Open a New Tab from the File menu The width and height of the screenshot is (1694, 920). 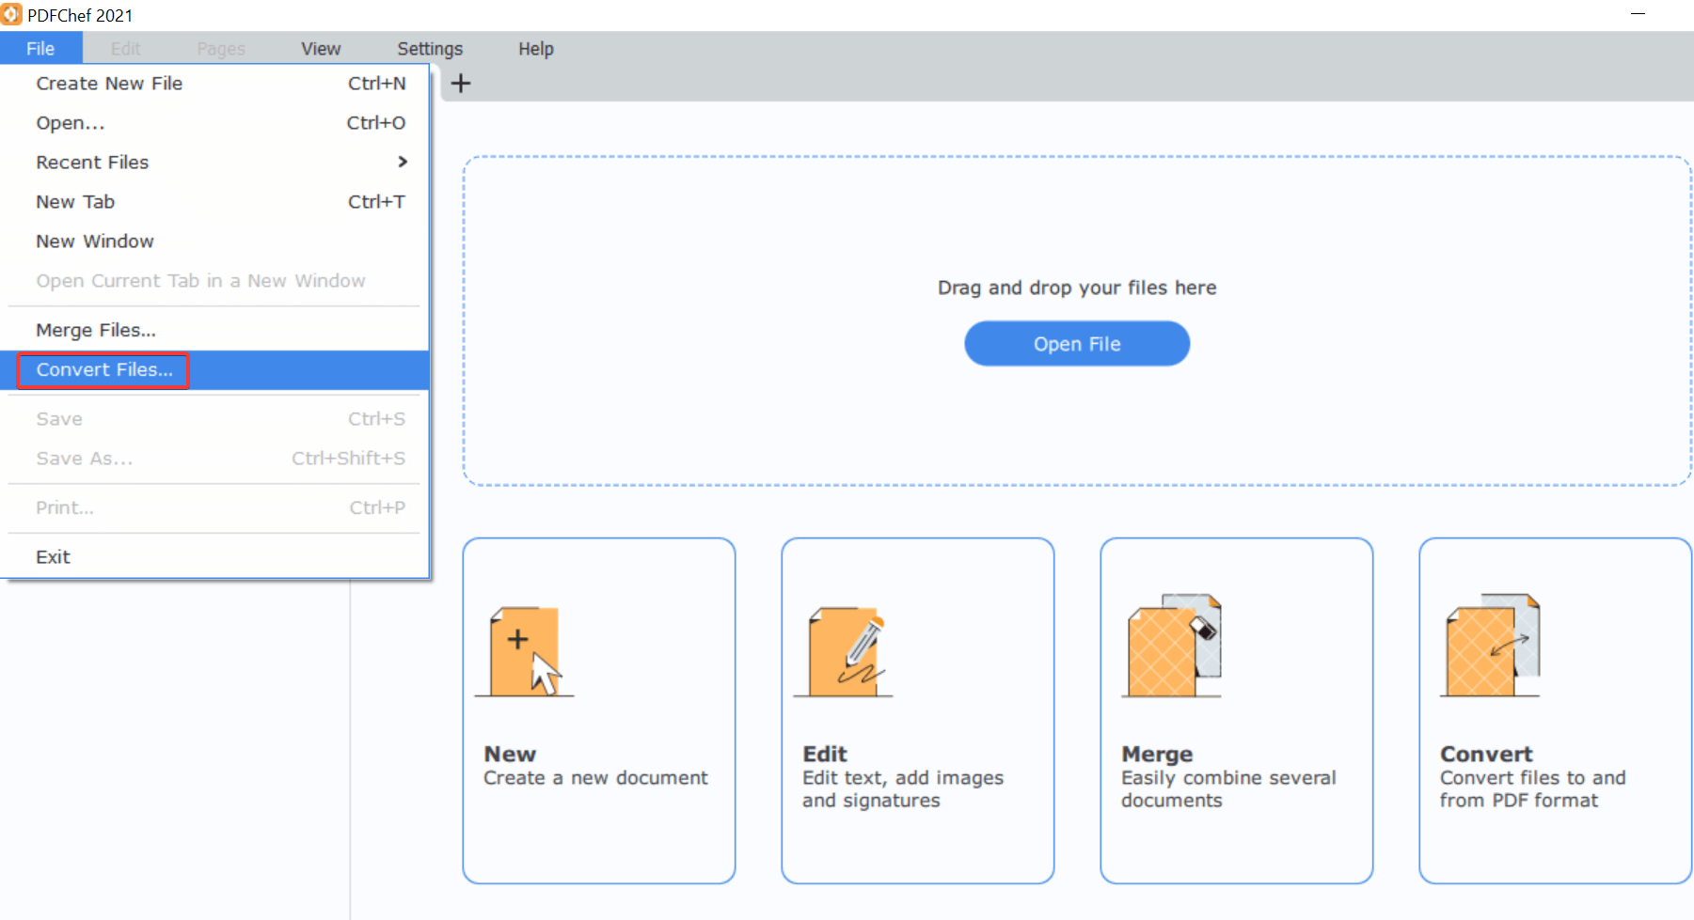coord(74,201)
